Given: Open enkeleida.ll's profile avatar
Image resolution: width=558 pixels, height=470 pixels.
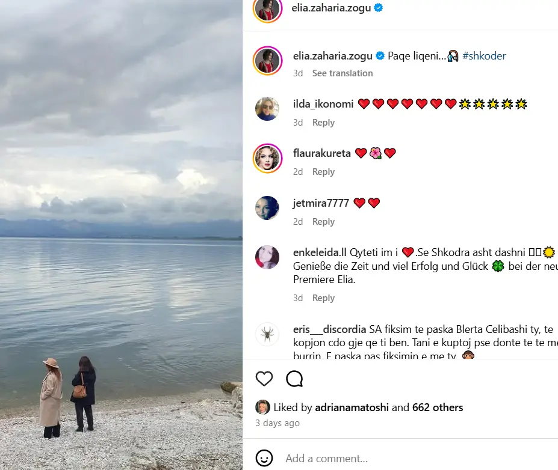Looking at the screenshot, I should tap(267, 257).
